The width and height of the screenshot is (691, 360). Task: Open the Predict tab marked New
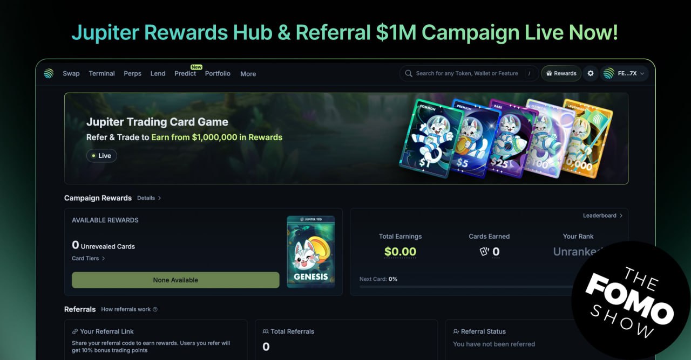pyautogui.click(x=185, y=73)
